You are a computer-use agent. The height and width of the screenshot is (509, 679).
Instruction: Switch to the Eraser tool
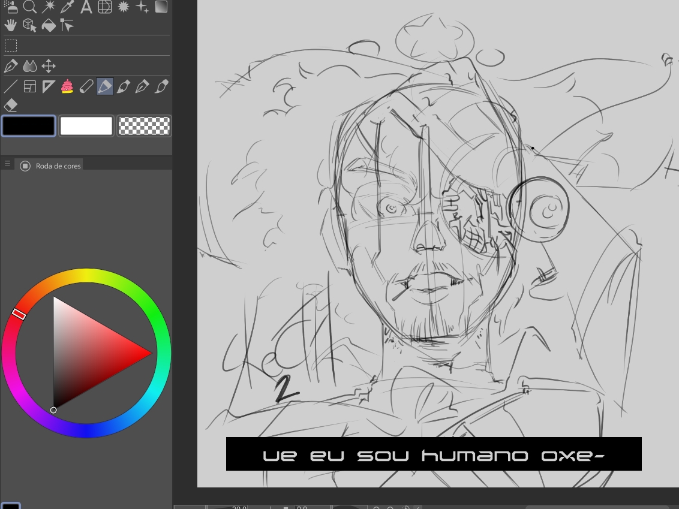click(10, 106)
